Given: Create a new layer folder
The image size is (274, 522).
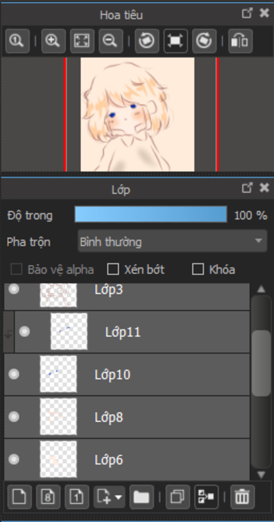Looking at the screenshot, I should click(x=141, y=497).
